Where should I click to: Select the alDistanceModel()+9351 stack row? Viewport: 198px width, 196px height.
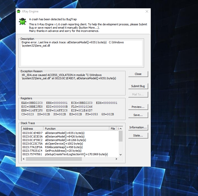pyautogui.click(x=70, y=133)
